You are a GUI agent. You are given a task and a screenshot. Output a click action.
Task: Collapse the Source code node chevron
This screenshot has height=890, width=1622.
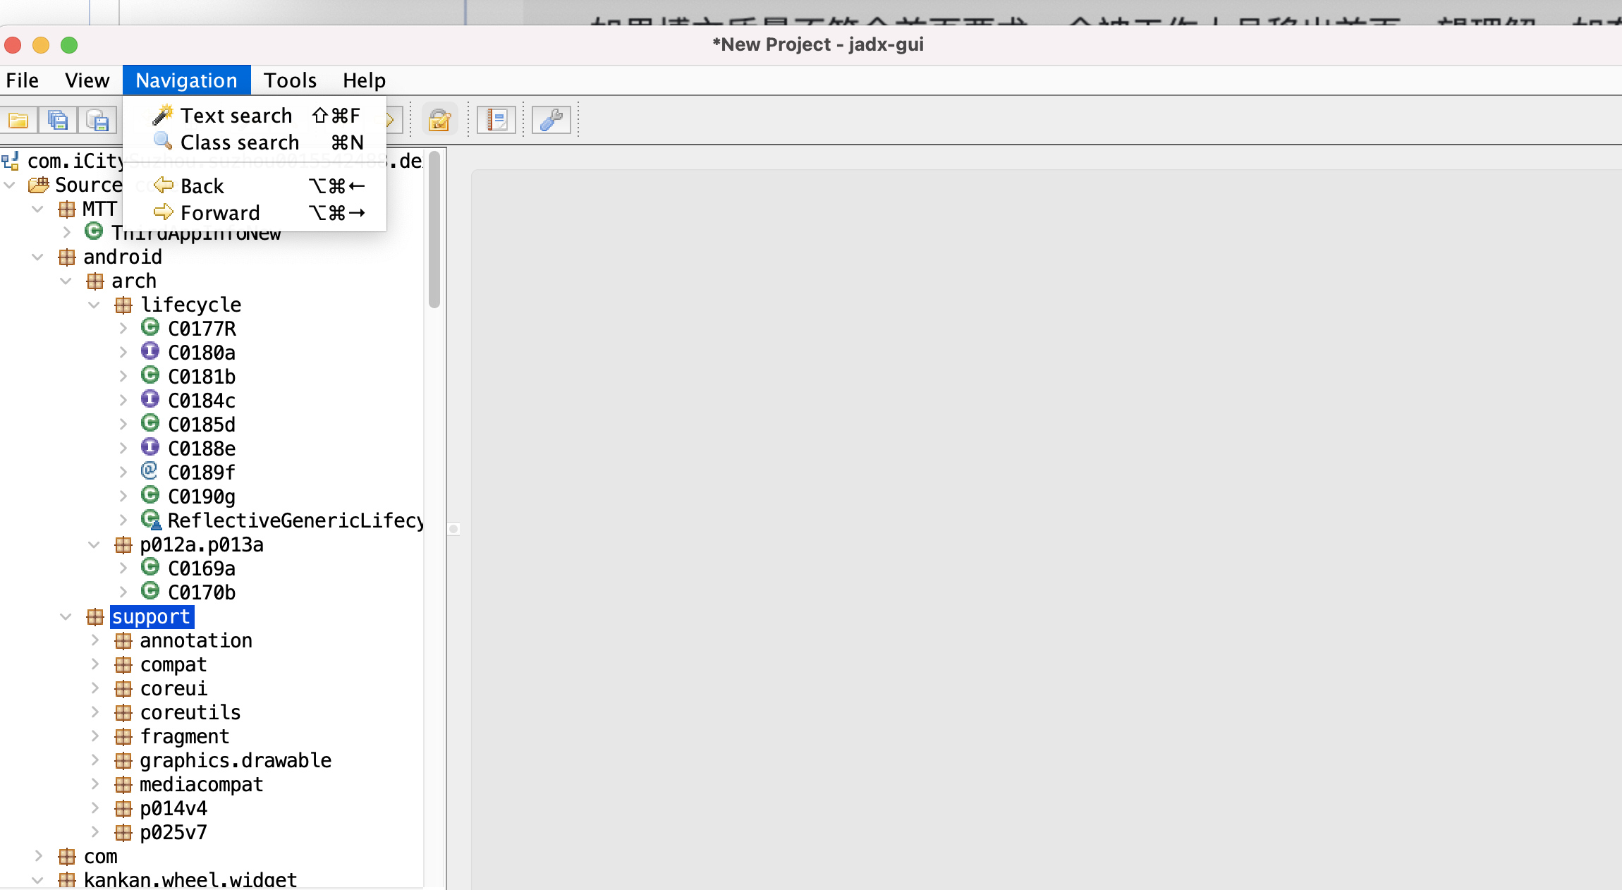10,185
